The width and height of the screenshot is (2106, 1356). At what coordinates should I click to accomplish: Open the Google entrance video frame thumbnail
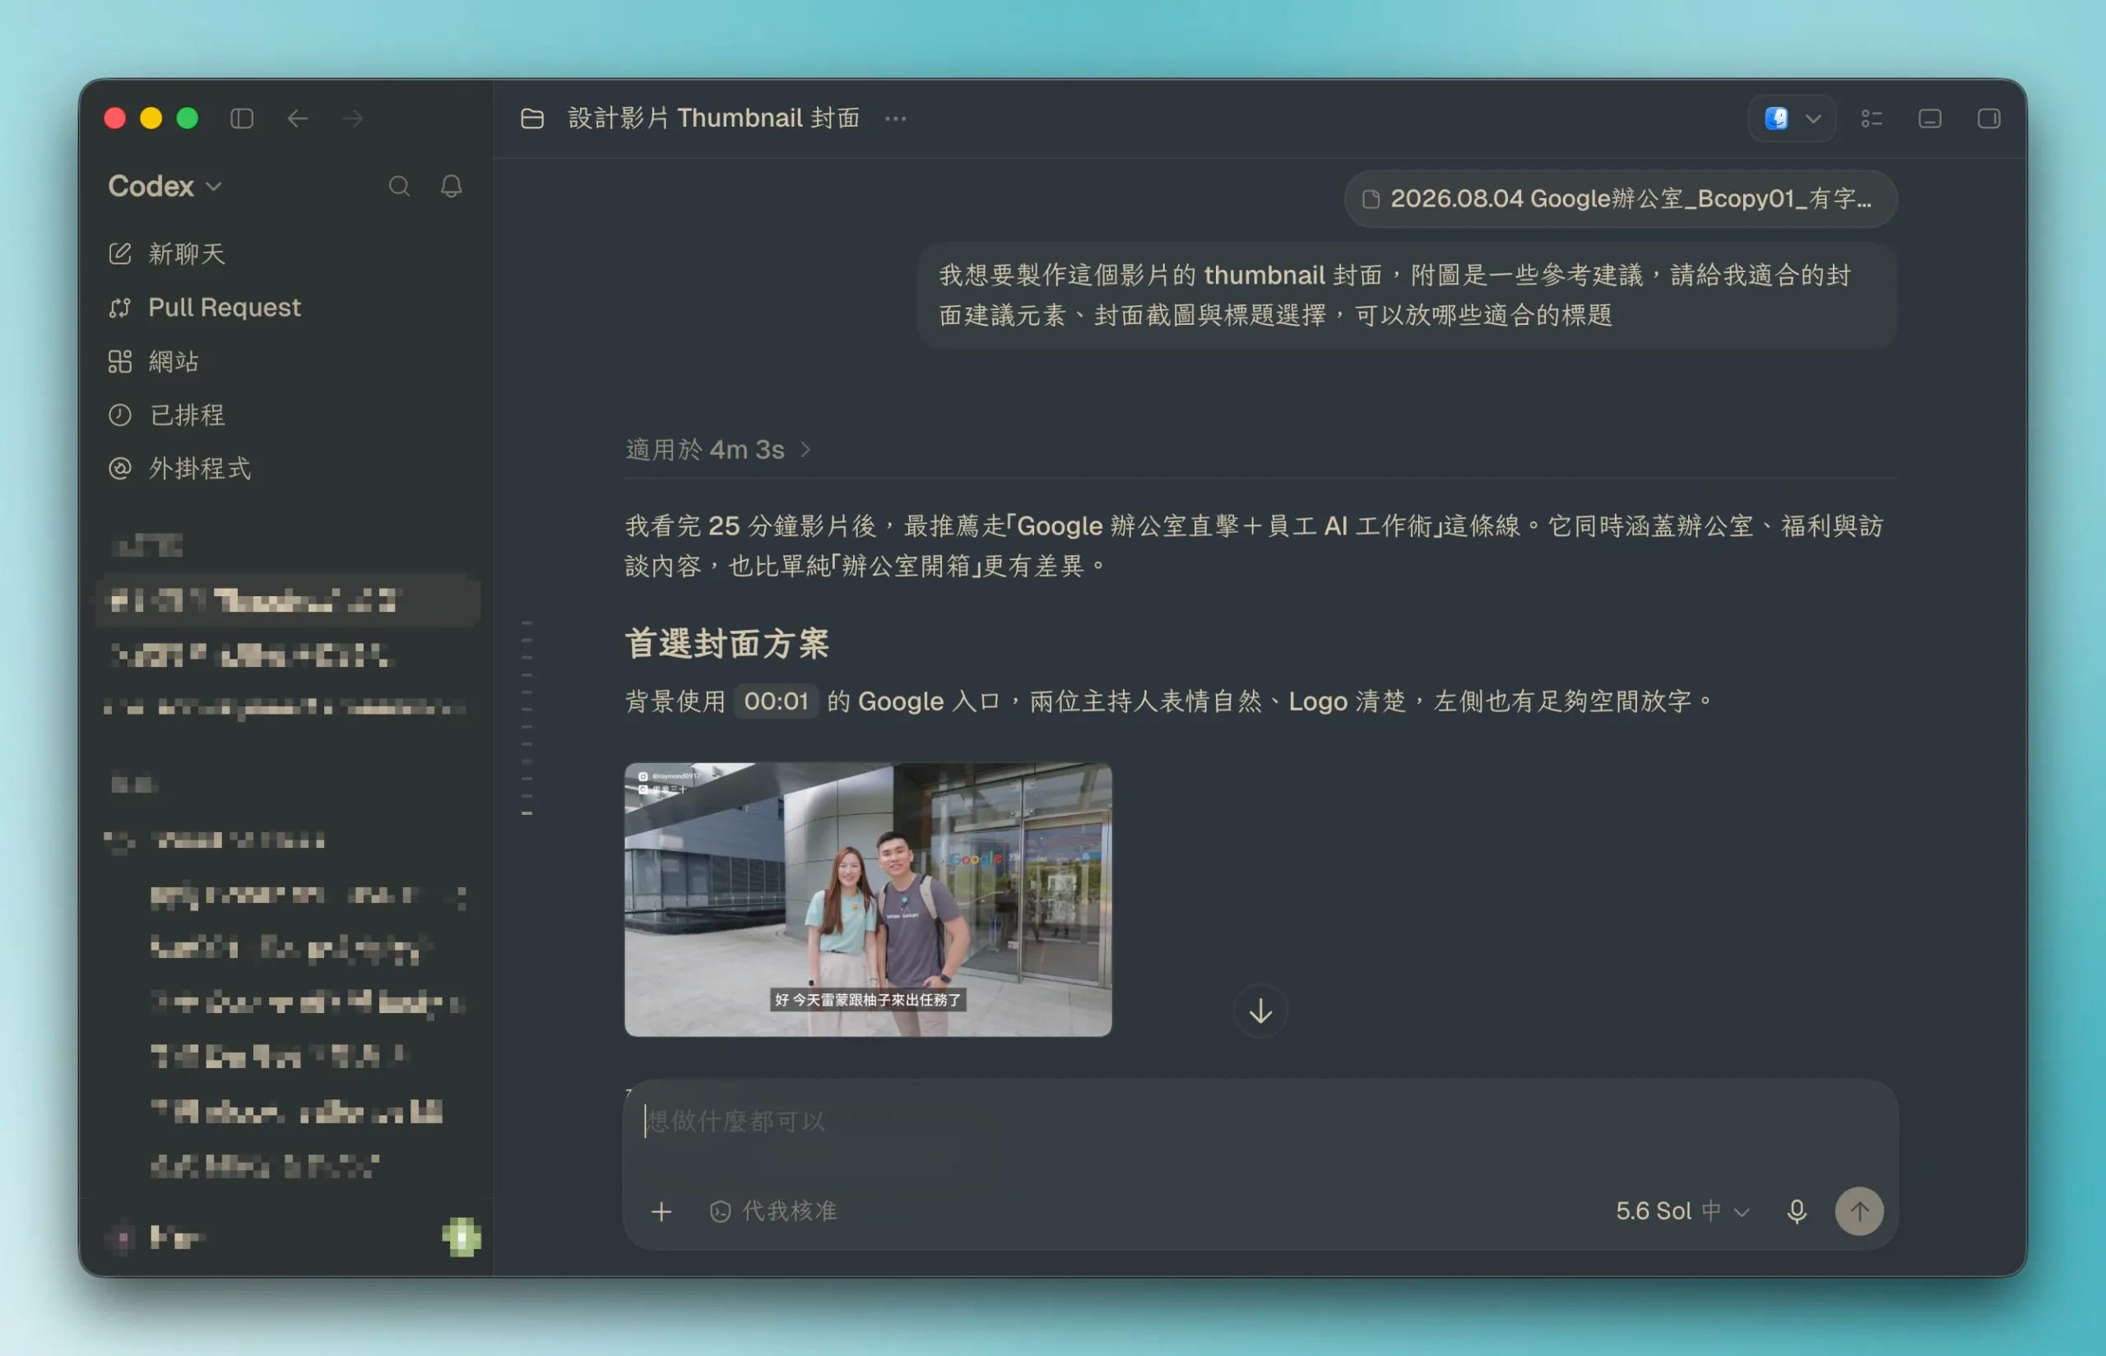868,899
